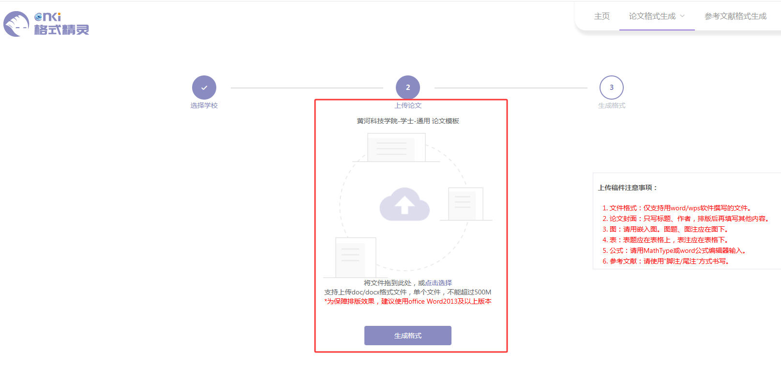
Task: Click the 点击选择 file chooser link
Action: [x=438, y=283]
